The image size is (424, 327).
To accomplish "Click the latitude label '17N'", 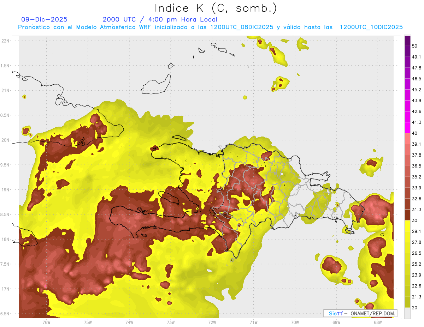I will 5,289.
